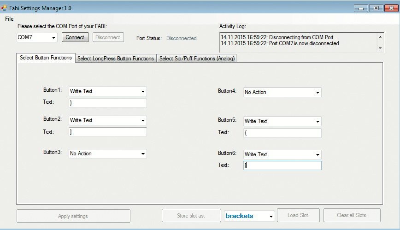This screenshot has height=230, width=400.
Task: Click the Load Slot button
Action: coord(298,215)
